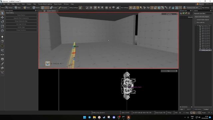Image resolution: width=213 pixels, height=120 pixels.
Task: Open the Map Settings button
Action: click(x=206, y=8)
